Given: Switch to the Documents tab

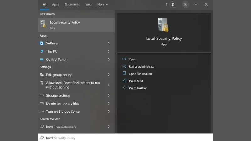Looking at the screenshot, I should (x=72, y=4).
